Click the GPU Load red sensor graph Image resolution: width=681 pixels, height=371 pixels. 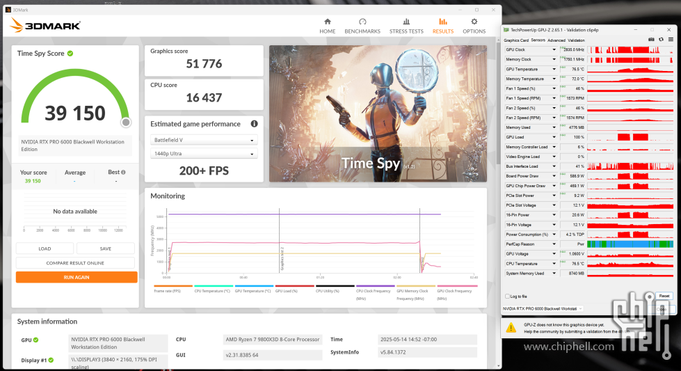coord(630,137)
